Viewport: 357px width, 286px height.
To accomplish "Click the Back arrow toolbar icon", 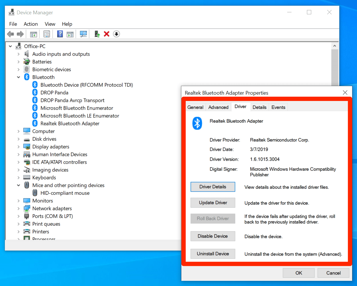I will click(x=11, y=34).
